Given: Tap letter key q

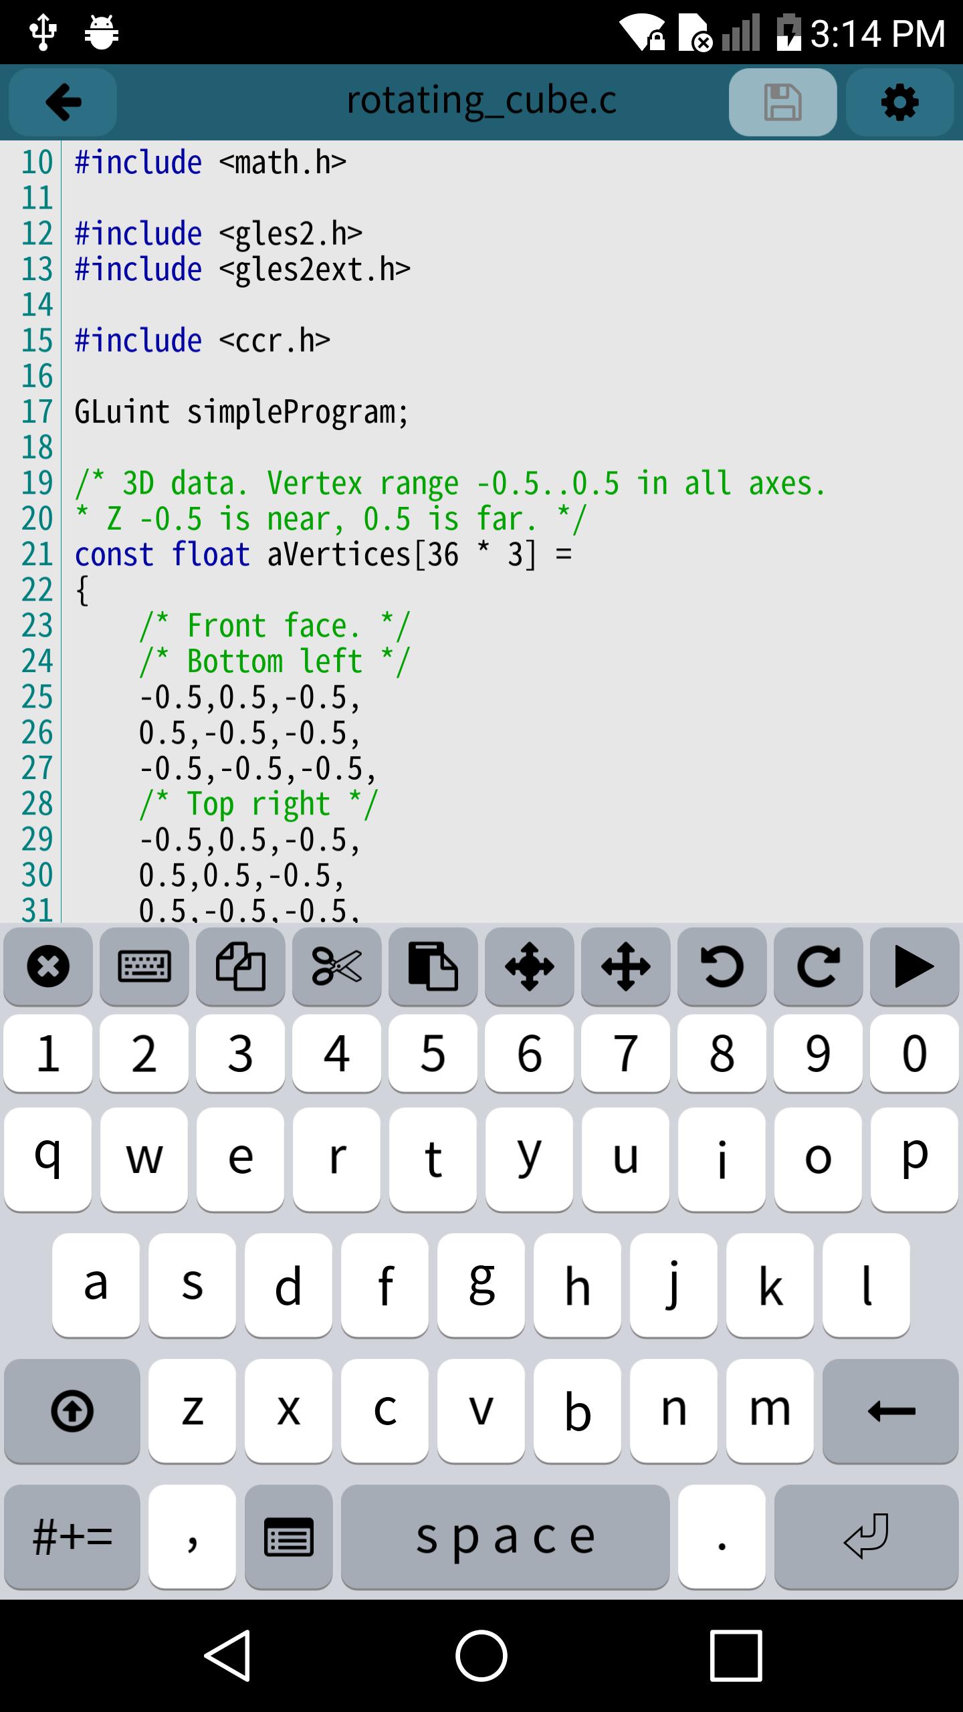Looking at the screenshot, I should pyautogui.click(x=48, y=1160).
